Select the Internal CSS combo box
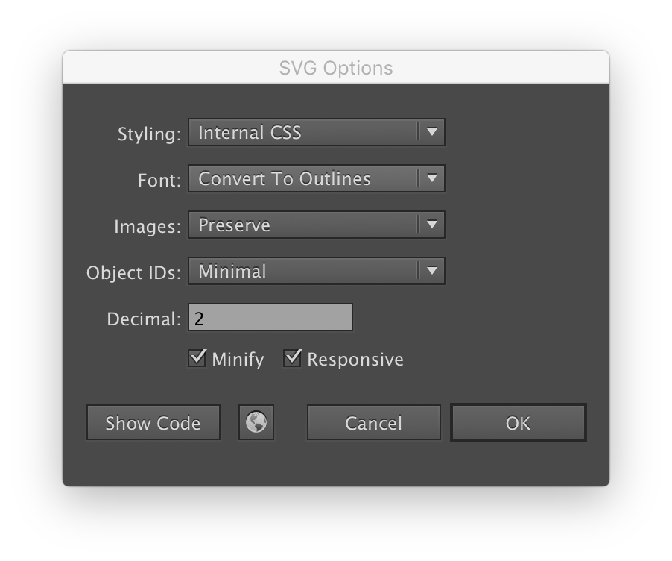The image size is (672, 561). pos(317,132)
